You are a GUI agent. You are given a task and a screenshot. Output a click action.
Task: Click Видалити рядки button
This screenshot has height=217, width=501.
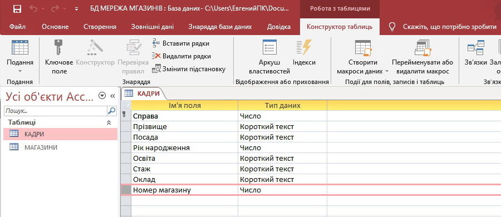coord(181,56)
